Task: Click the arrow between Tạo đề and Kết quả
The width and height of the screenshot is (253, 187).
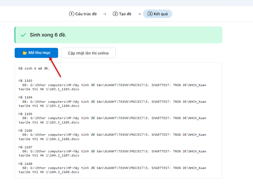Action: [x=139, y=14]
